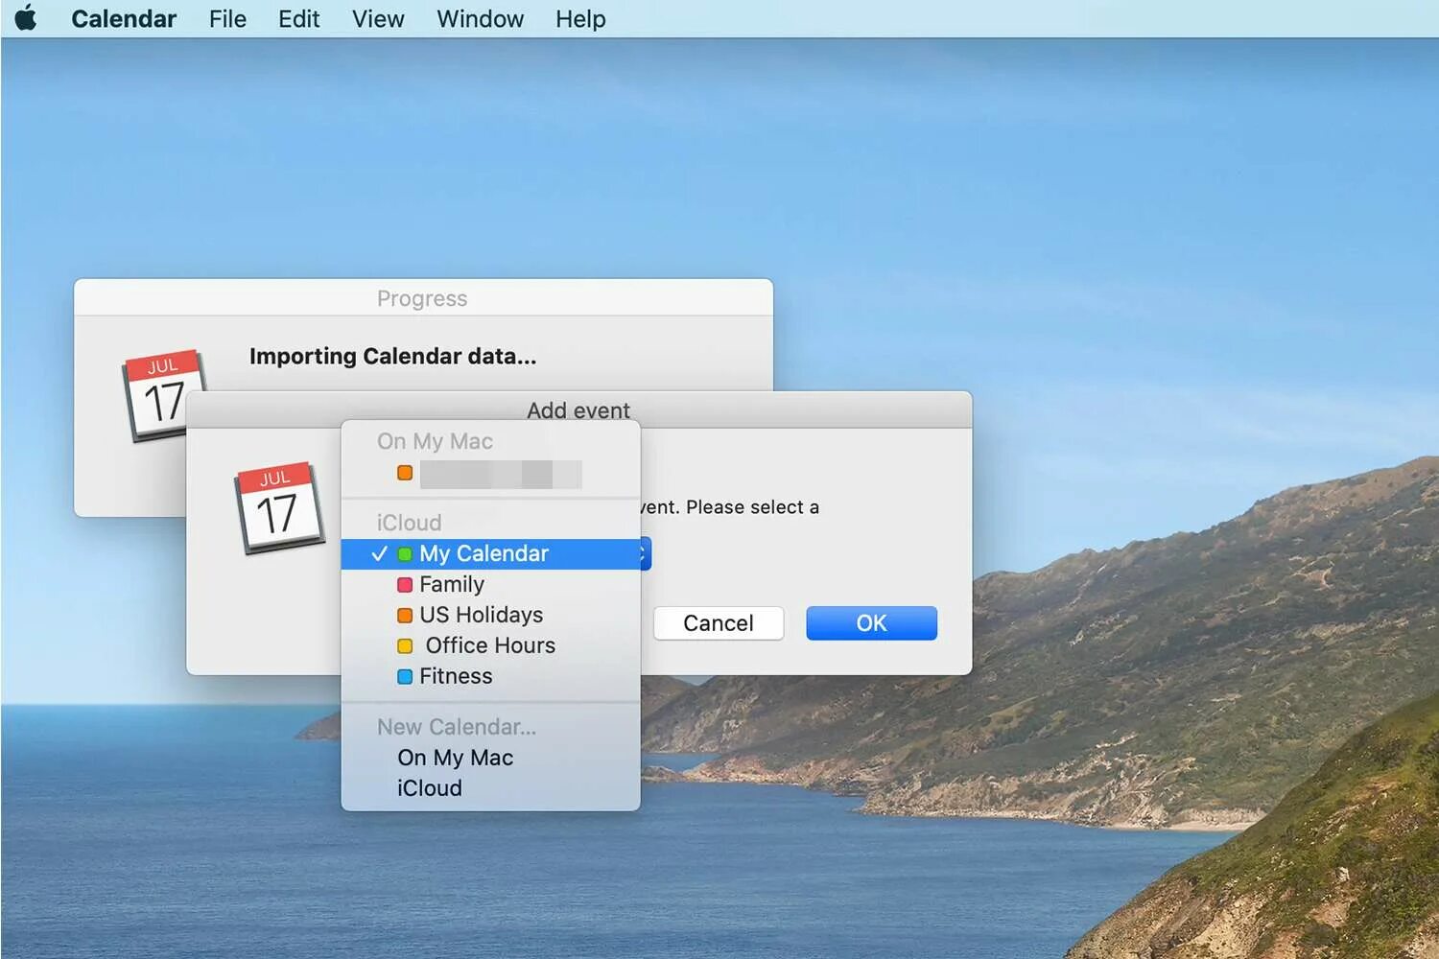1439x959 pixels.
Task: Choose iCloud under New Calendar
Action: (x=429, y=788)
